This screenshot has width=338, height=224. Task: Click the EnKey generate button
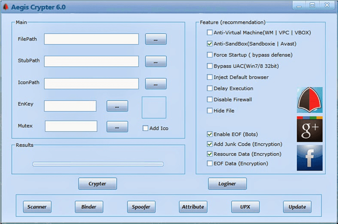point(117,106)
